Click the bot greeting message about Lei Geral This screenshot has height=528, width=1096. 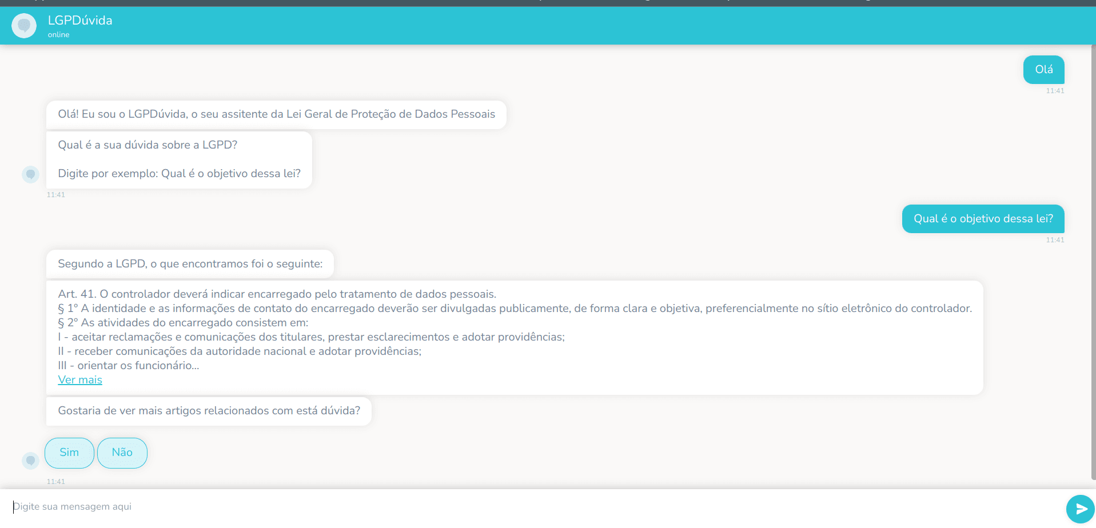coord(276,114)
